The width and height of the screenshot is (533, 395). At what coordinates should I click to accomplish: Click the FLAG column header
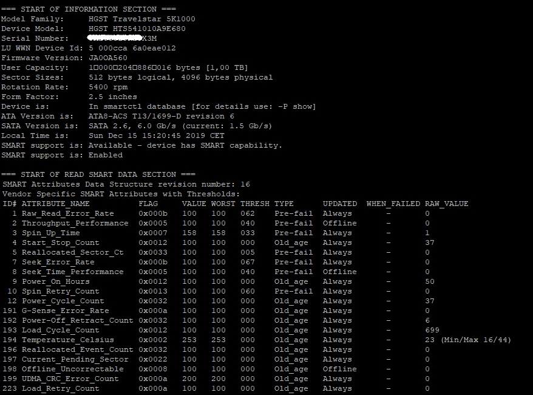tap(148, 204)
